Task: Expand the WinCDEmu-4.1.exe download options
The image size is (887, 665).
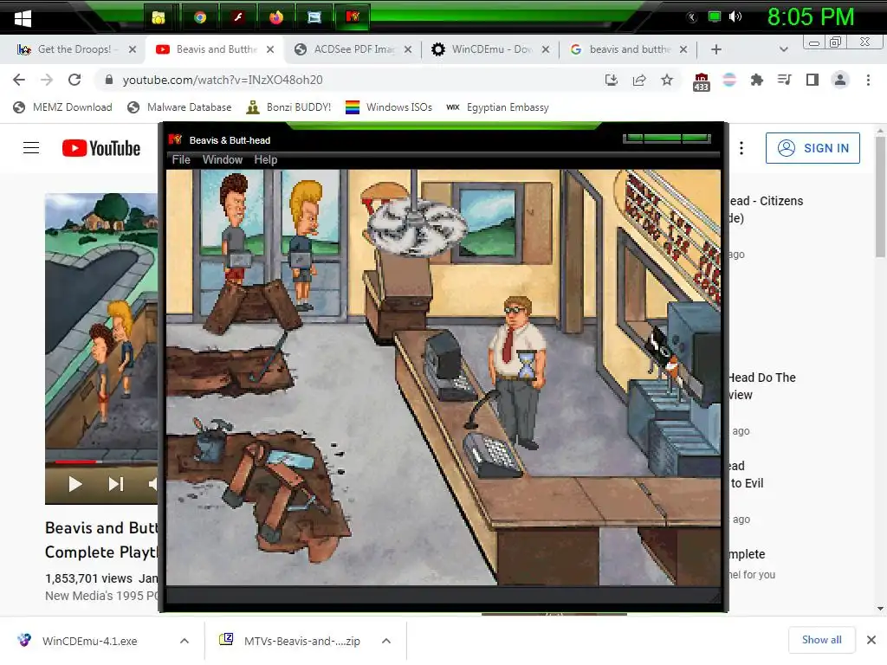Action: (185, 641)
